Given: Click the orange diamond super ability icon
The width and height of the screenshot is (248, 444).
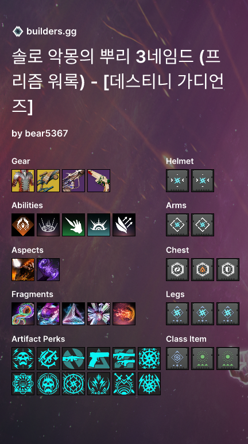Looking at the screenshot, I should (23, 225).
